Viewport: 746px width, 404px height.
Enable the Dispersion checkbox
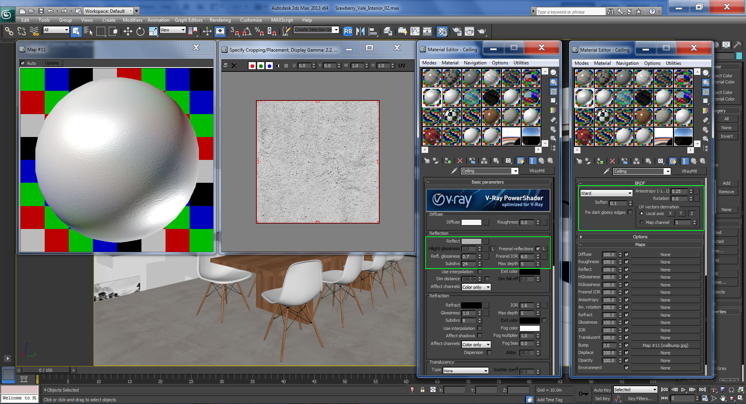click(x=489, y=352)
